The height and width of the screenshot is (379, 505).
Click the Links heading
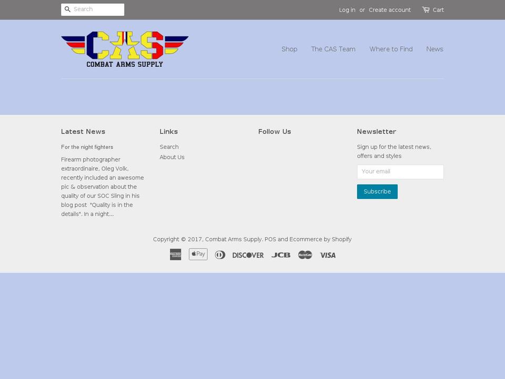pos(169,132)
